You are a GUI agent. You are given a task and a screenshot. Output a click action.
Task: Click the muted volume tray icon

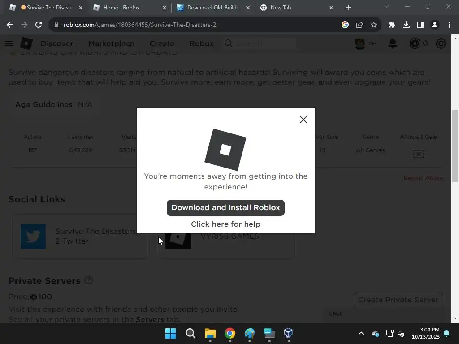point(401,333)
